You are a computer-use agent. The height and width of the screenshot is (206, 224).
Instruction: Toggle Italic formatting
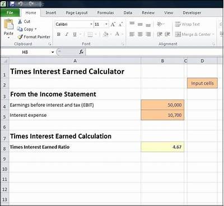67,34
